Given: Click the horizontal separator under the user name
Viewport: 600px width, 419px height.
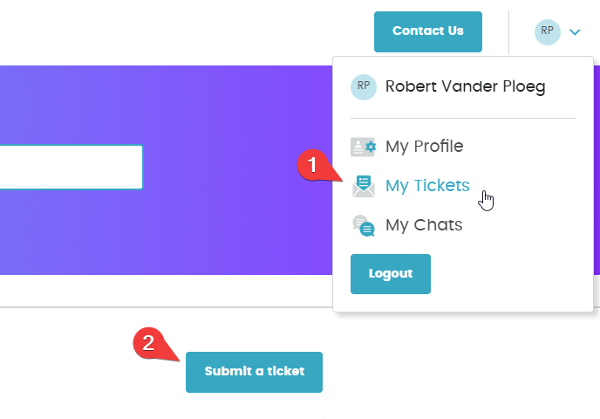Looking at the screenshot, I should (463, 119).
